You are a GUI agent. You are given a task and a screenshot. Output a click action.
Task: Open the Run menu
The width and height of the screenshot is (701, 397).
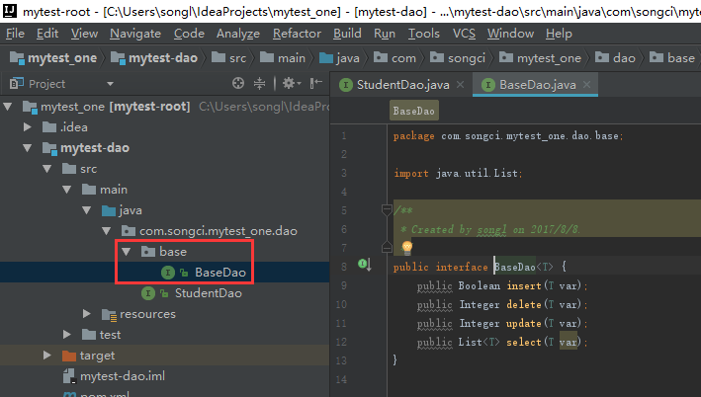pos(385,34)
